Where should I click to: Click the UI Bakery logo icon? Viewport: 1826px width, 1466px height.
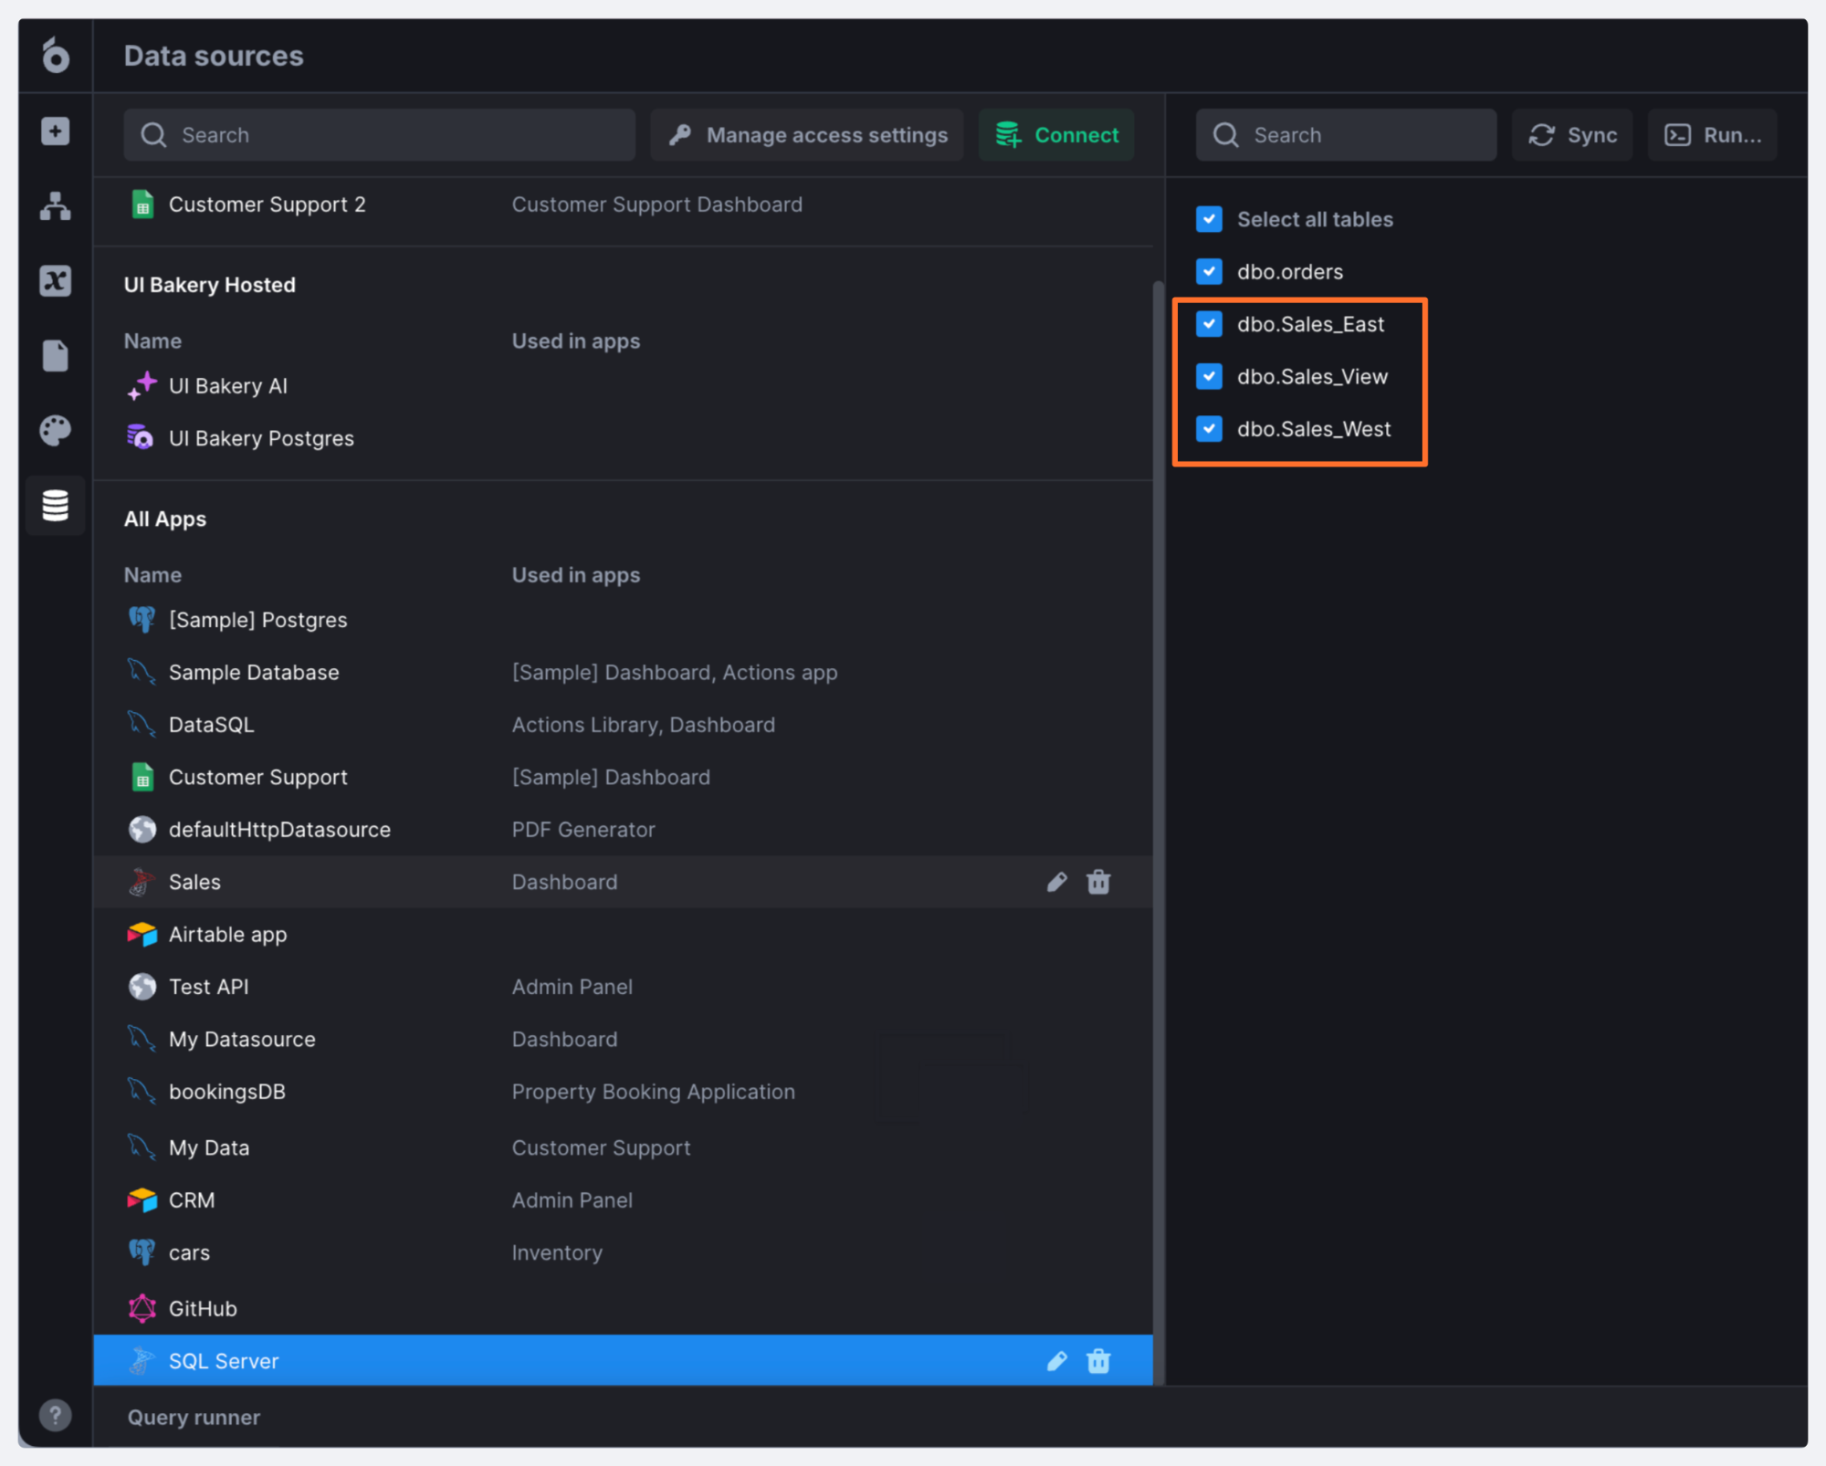pos(56,56)
